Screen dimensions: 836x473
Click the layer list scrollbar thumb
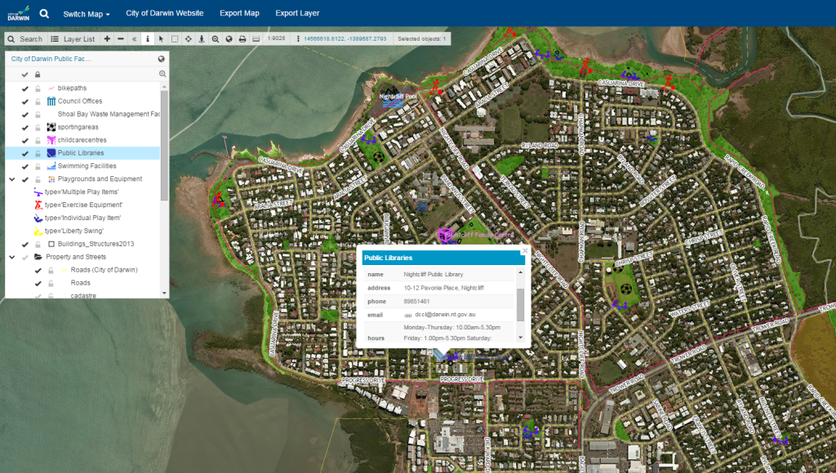pos(164,145)
